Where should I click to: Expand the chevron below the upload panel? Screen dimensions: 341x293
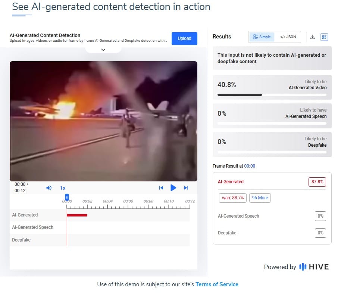pos(103,49)
